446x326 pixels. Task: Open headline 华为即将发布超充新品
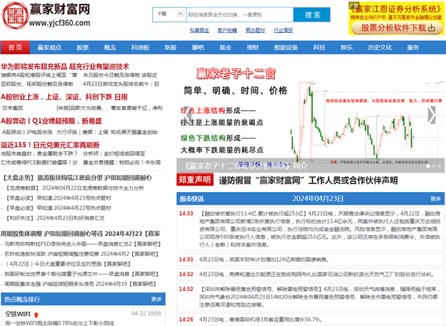[x=65, y=67]
